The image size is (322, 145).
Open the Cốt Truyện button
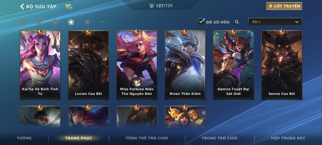pos(284,6)
